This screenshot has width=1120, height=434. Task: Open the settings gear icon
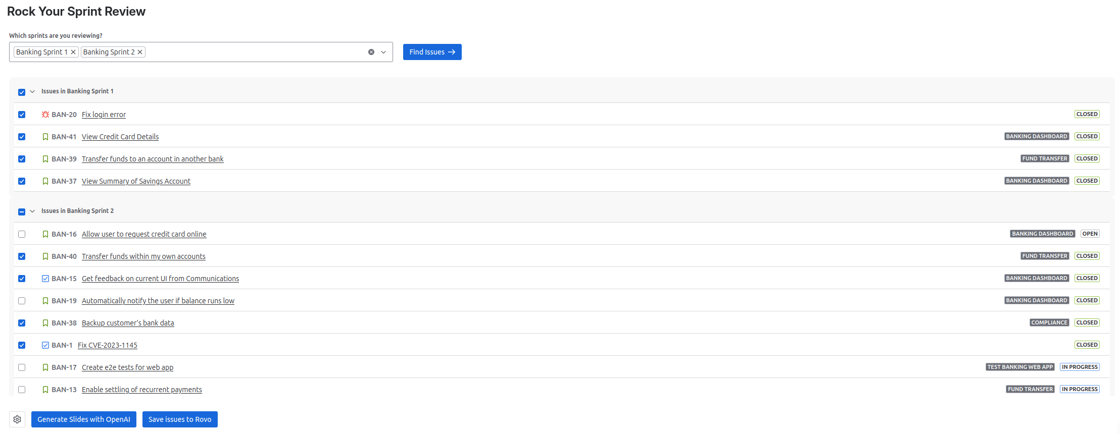17,419
